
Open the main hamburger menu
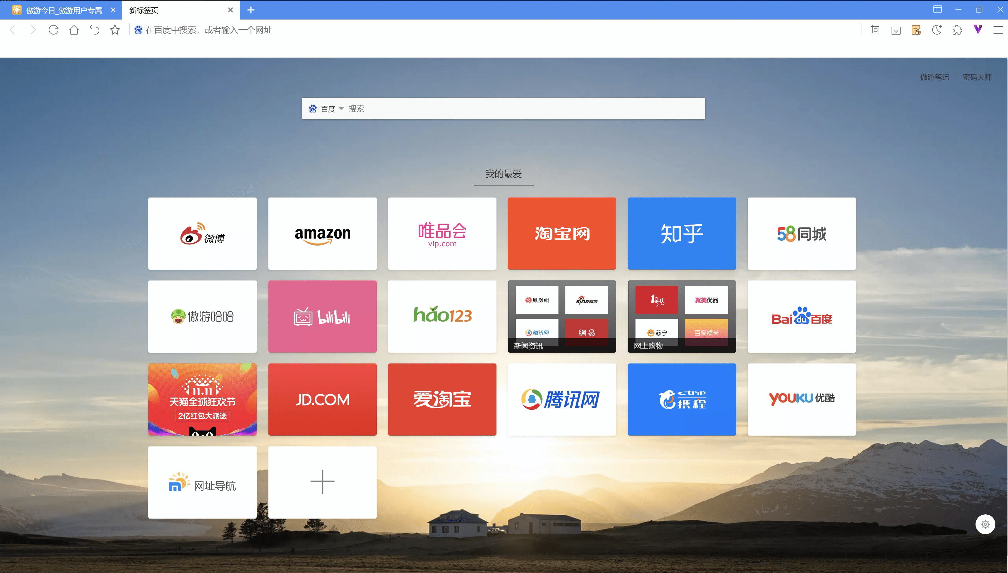[998, 30]
